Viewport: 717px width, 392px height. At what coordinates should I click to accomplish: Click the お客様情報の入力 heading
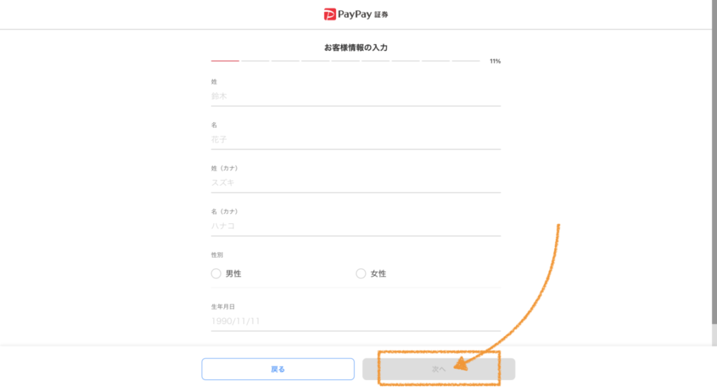tap(356, 48)
